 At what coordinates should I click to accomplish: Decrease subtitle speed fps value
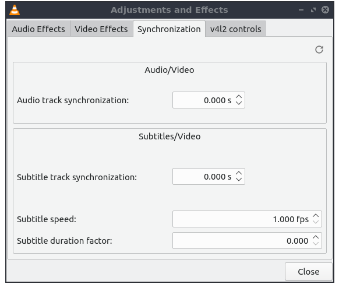316,222
